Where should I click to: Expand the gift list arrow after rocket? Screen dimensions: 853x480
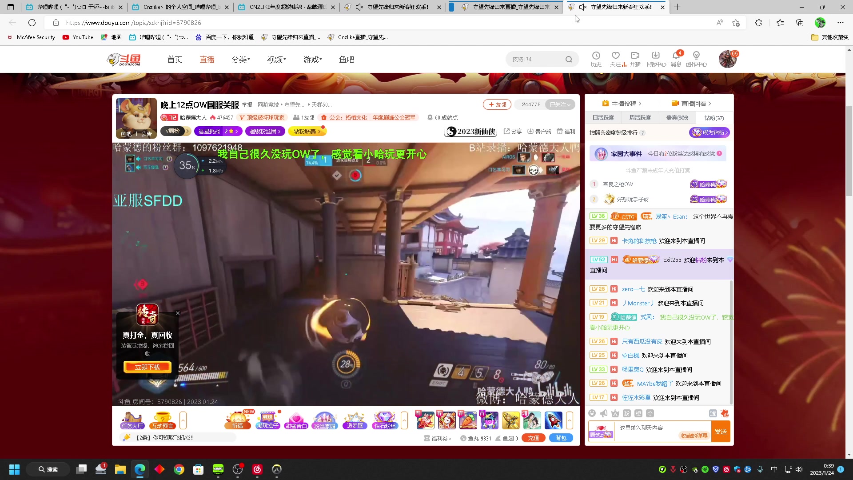[569, 420]
